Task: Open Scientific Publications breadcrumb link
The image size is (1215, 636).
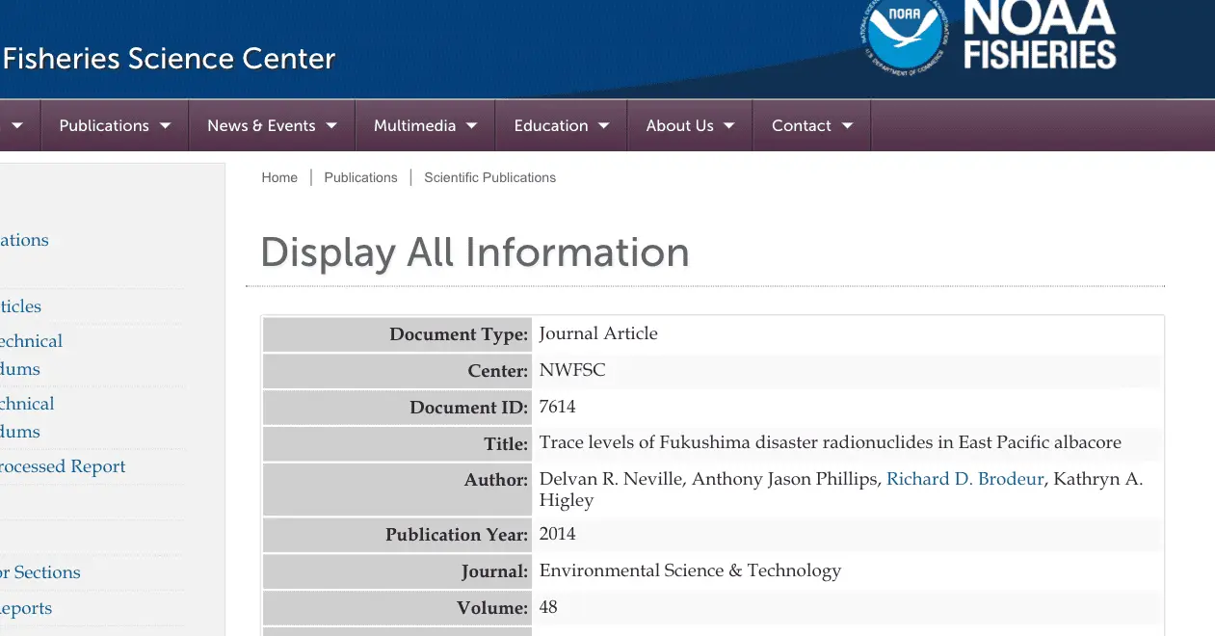Action: click(489, 177)
